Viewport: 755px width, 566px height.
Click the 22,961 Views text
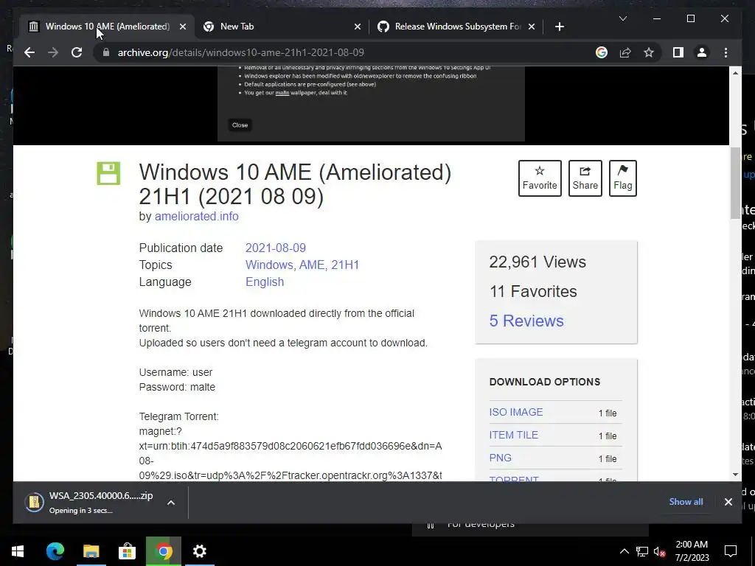click(537, 262)
